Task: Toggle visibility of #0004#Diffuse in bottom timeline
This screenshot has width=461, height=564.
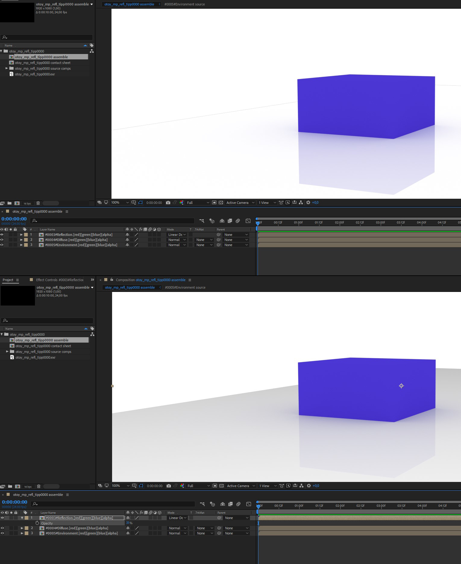Action: tap(2, 528)
